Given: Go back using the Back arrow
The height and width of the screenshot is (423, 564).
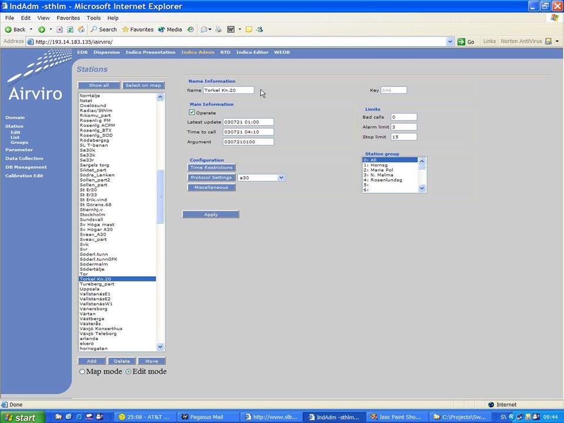Looking at the screenshot, I should click(x=15, y=29).
